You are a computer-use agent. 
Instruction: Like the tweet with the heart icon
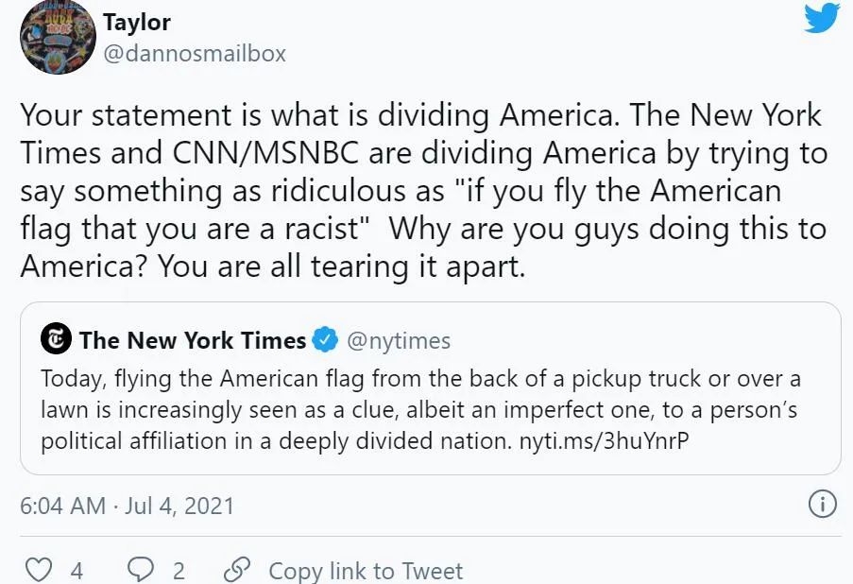click(39, 570)
